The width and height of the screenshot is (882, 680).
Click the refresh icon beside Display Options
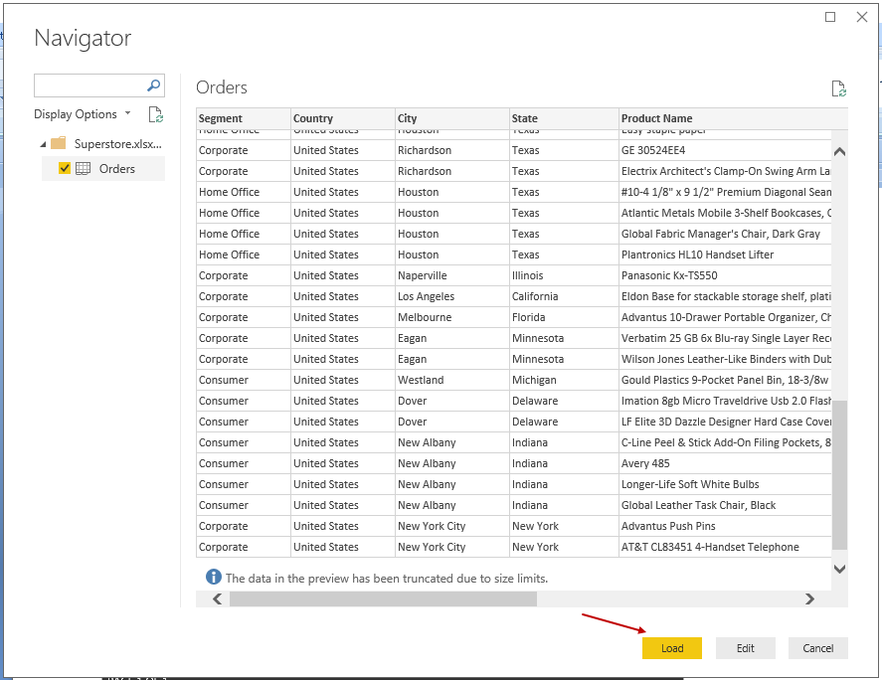(x=155, y=114)
